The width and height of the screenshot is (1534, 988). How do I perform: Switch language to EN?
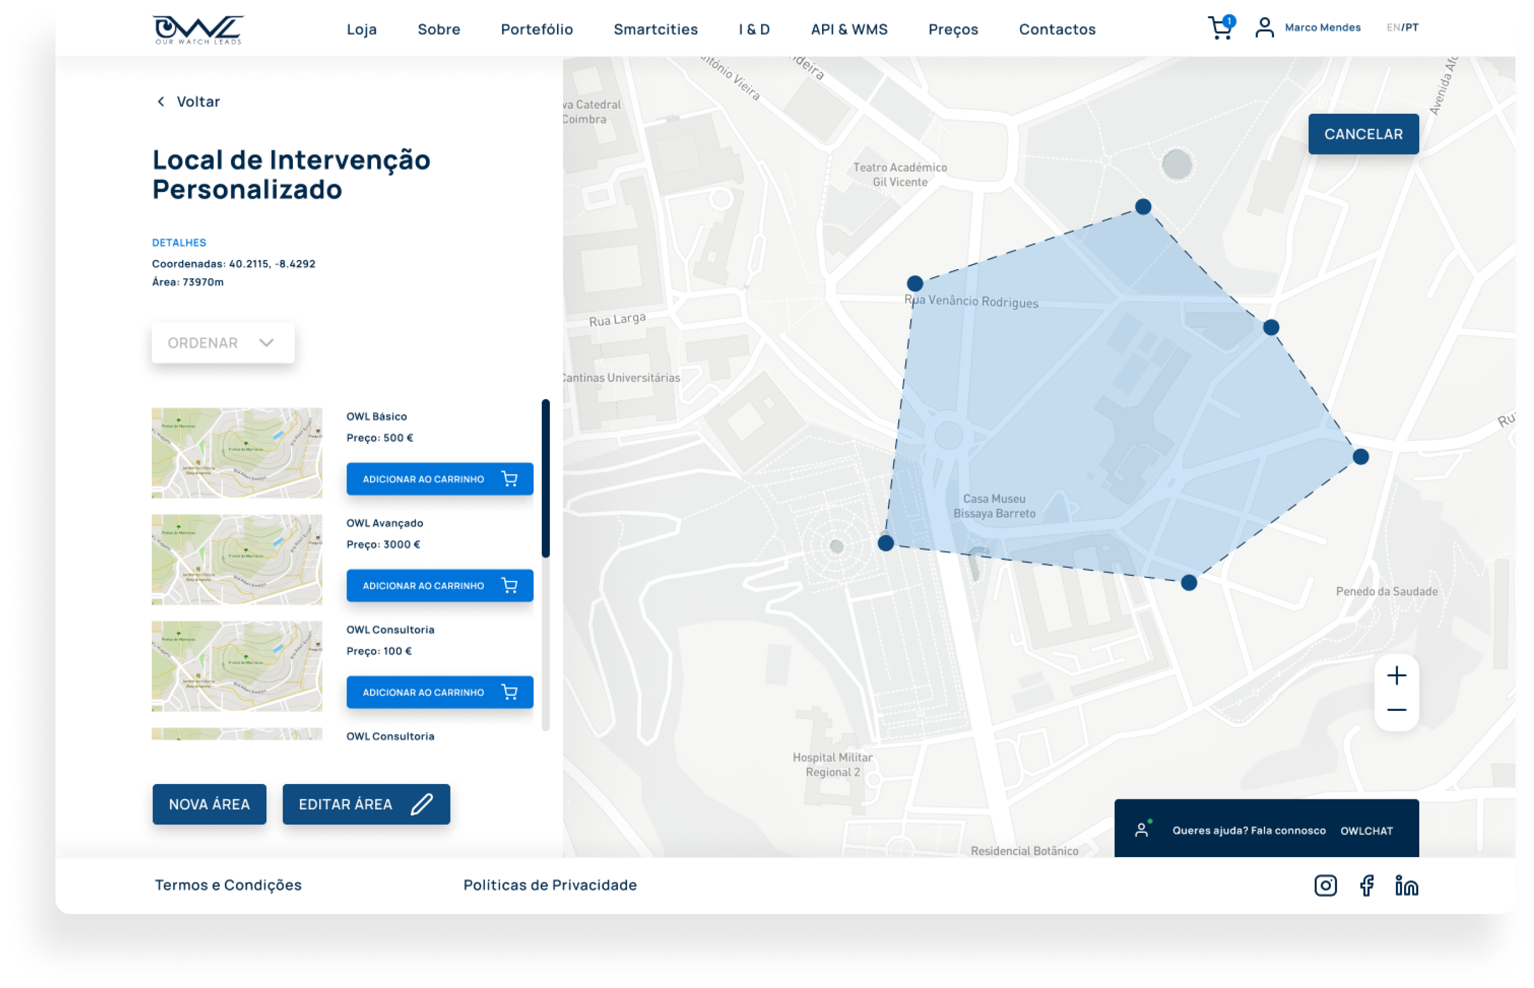tap(1392, 27)
